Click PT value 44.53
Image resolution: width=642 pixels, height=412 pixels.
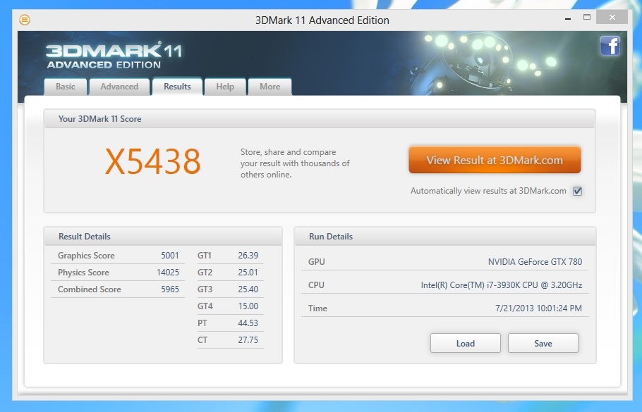point(248,323)
